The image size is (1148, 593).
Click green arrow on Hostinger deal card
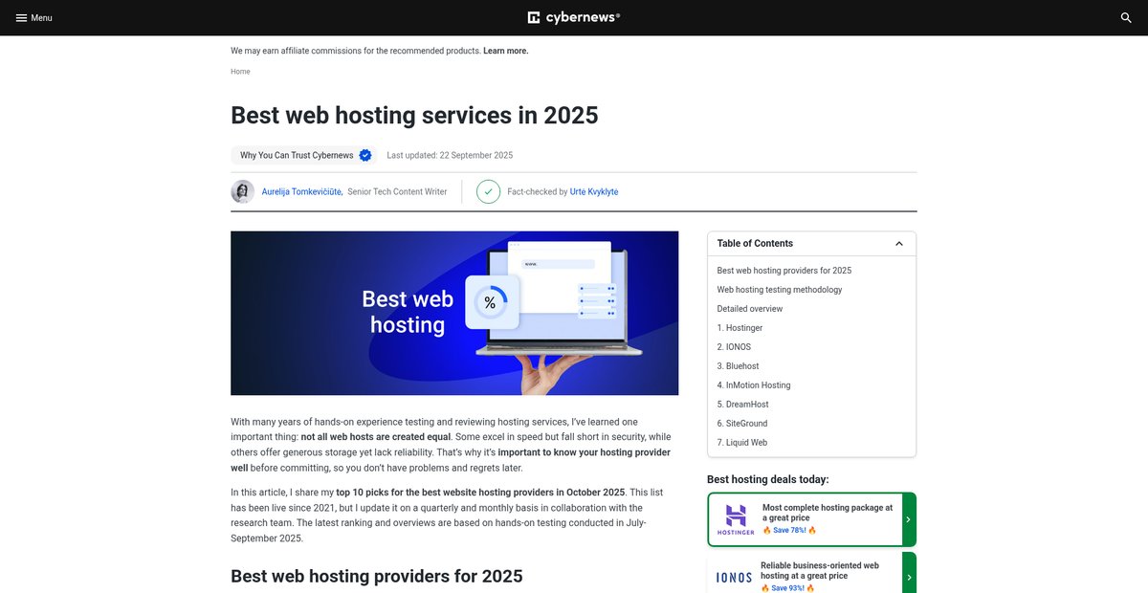pos(909,519)
